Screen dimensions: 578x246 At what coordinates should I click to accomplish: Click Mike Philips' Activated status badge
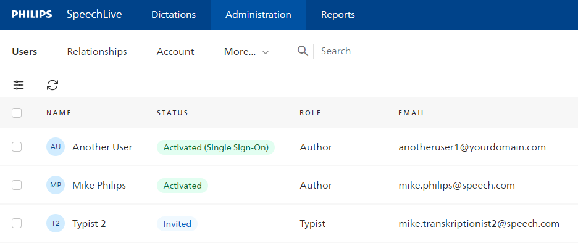(182, 185)
